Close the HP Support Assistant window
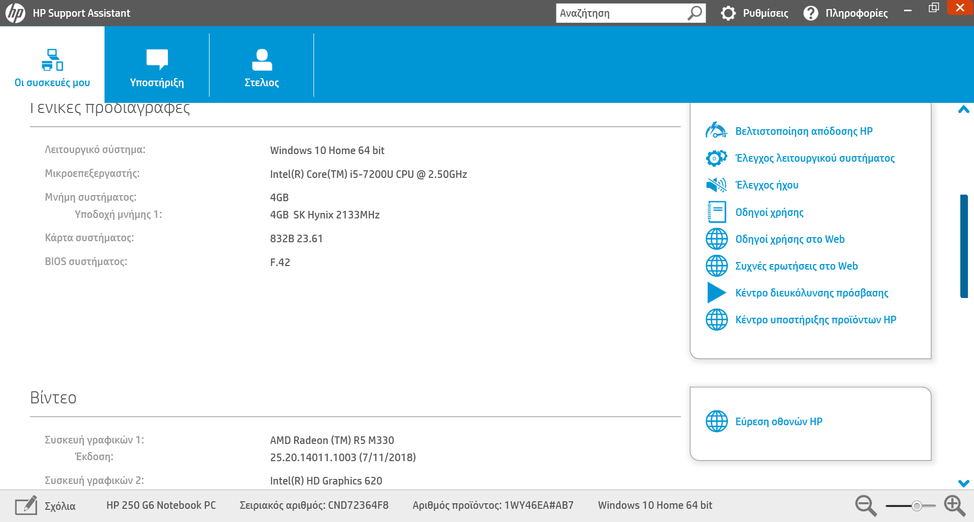This screenshot has height=522, width=974. [x=960, y=8]
